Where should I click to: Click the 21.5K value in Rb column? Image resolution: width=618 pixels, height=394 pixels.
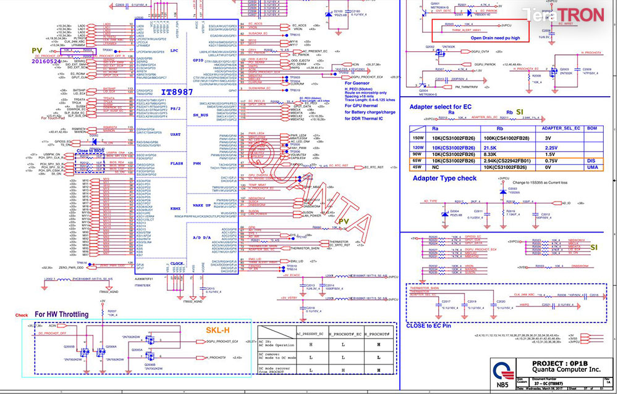[490, 148]
